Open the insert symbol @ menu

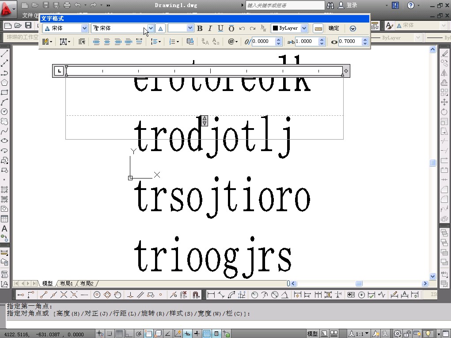(x=232, y=42)
